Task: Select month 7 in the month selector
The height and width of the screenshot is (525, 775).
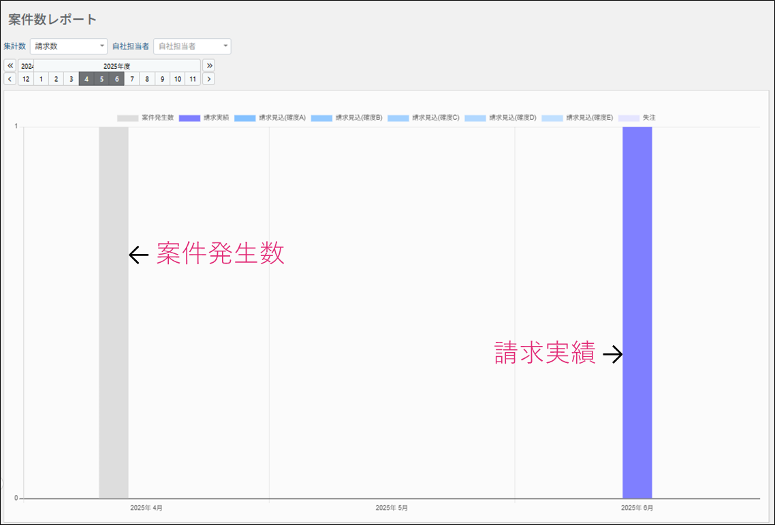Action: (132, 79)
